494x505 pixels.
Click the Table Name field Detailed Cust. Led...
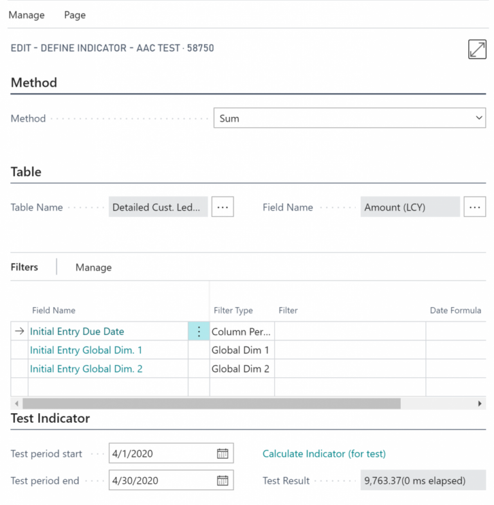158,207
